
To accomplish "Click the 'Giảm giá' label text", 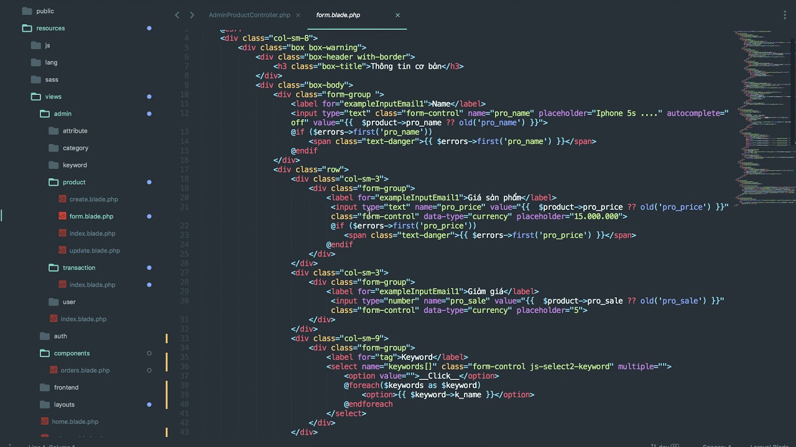I will pyautogui.click(x=486, y=291).
